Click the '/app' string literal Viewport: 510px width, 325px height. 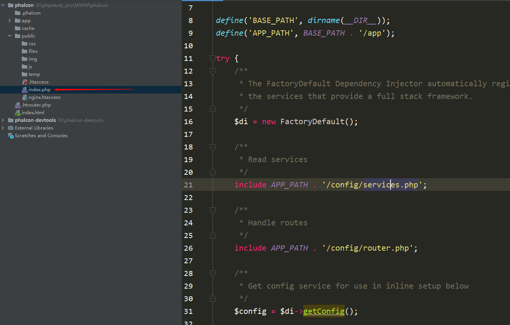[x=372, y=33]
